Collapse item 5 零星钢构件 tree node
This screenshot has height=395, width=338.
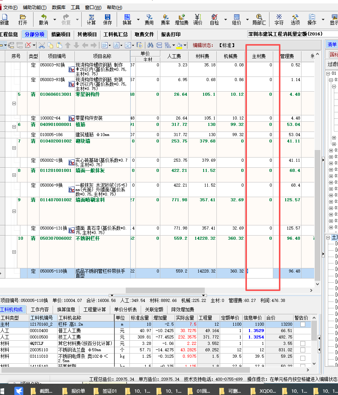[14, 103]
